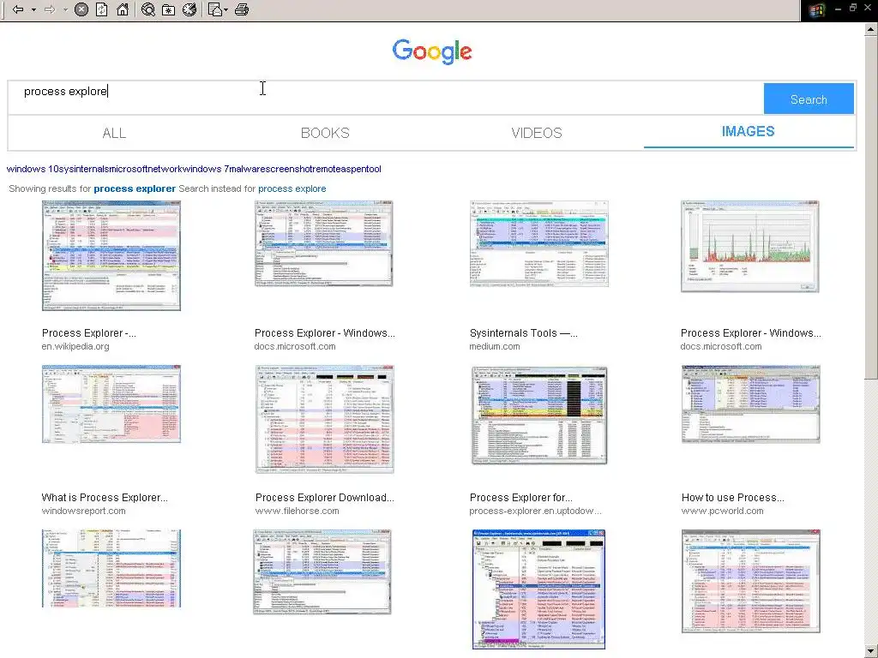Click the Forward arrow button
The image size is (878, 658).
pyautogui.click(x=50, y=9)
